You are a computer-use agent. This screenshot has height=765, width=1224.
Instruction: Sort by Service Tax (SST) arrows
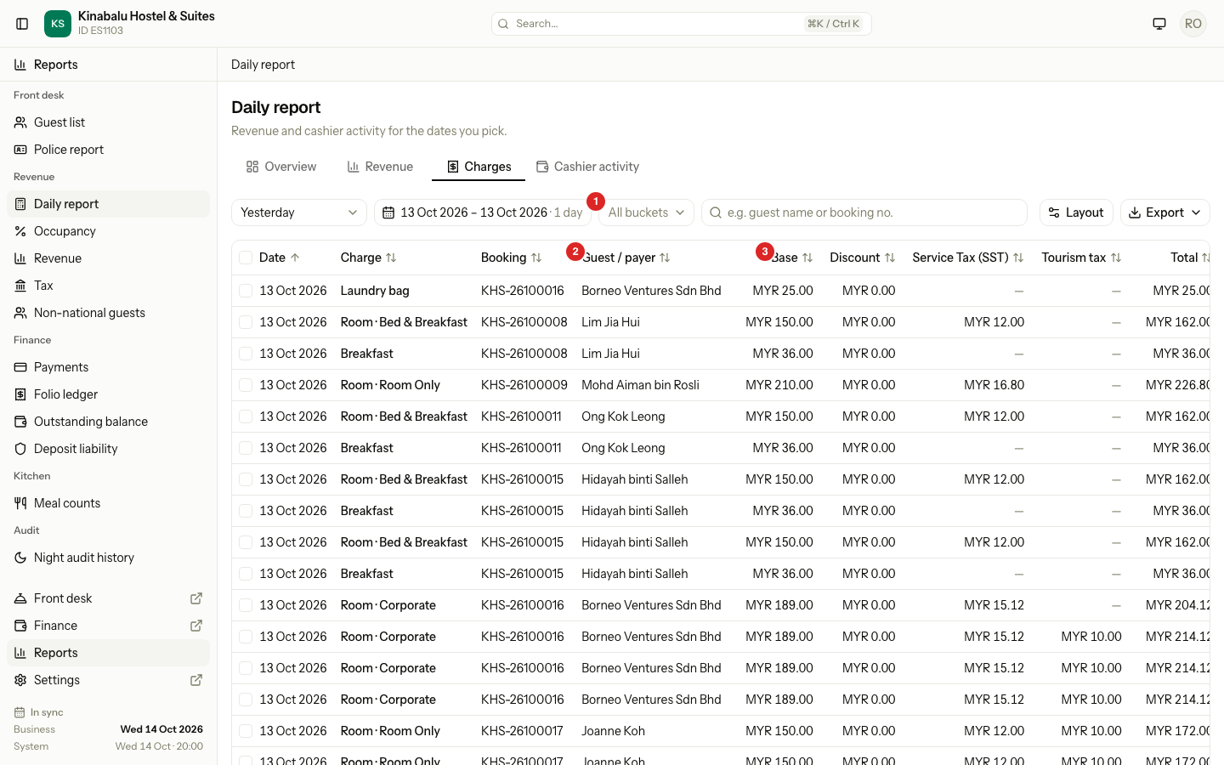[1018, 258]
